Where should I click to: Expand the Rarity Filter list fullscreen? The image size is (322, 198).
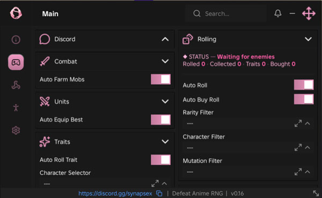(x=298, y=123)
